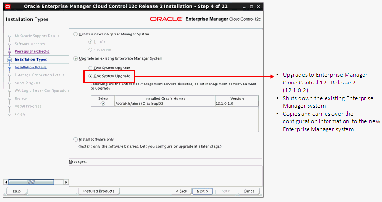
Task: Pick the One System Upgrade option
Action: (x=91, y=76)
